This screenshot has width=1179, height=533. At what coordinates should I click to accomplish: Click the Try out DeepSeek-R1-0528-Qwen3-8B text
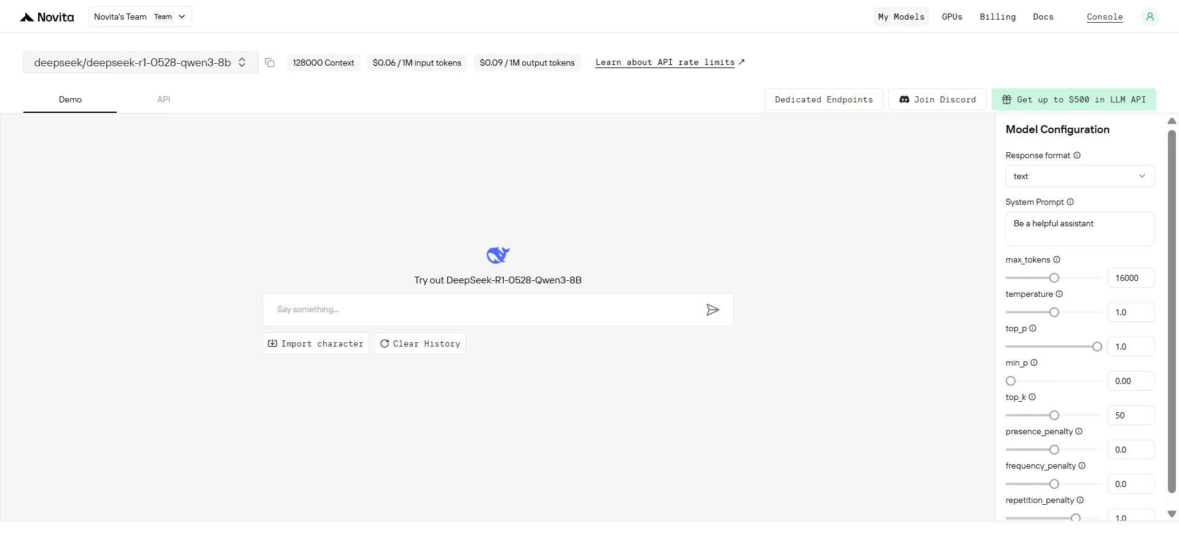pyautogui.click(x=498, y=280)
